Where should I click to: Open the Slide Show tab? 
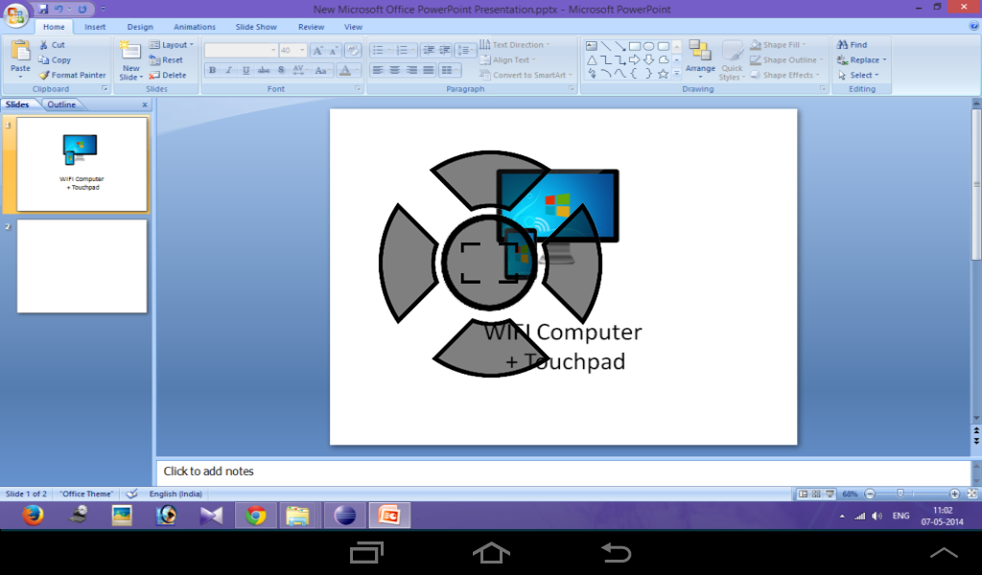pos(256,27)
